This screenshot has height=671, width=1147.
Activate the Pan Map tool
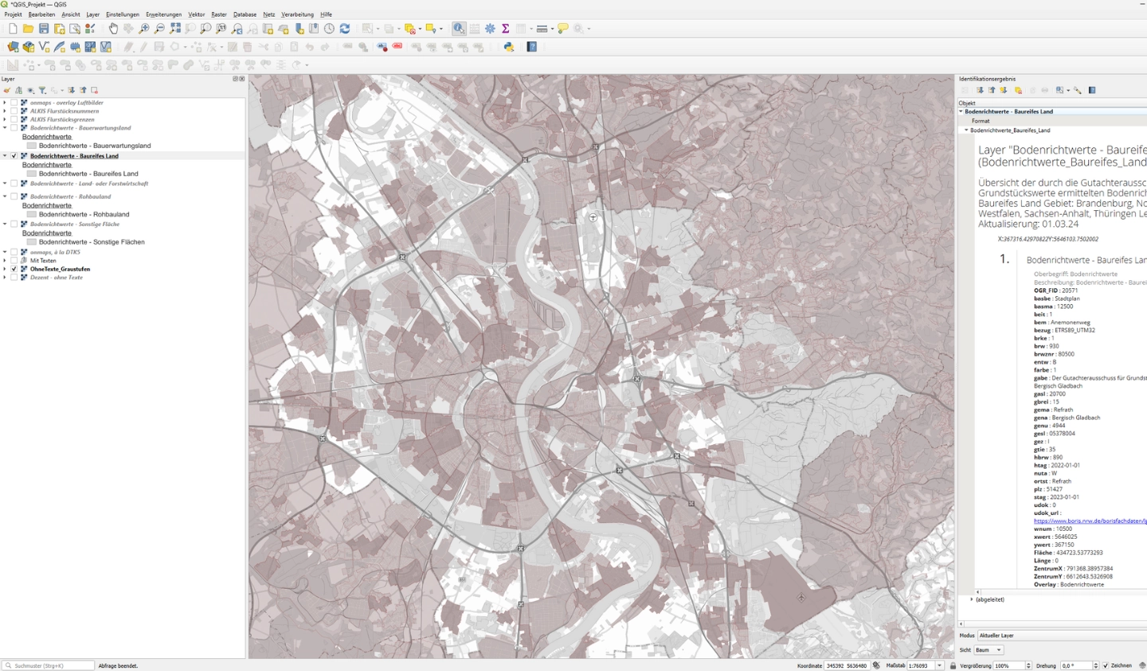113,29
